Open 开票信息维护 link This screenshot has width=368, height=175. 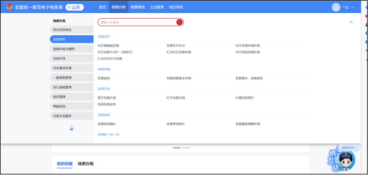245,98
